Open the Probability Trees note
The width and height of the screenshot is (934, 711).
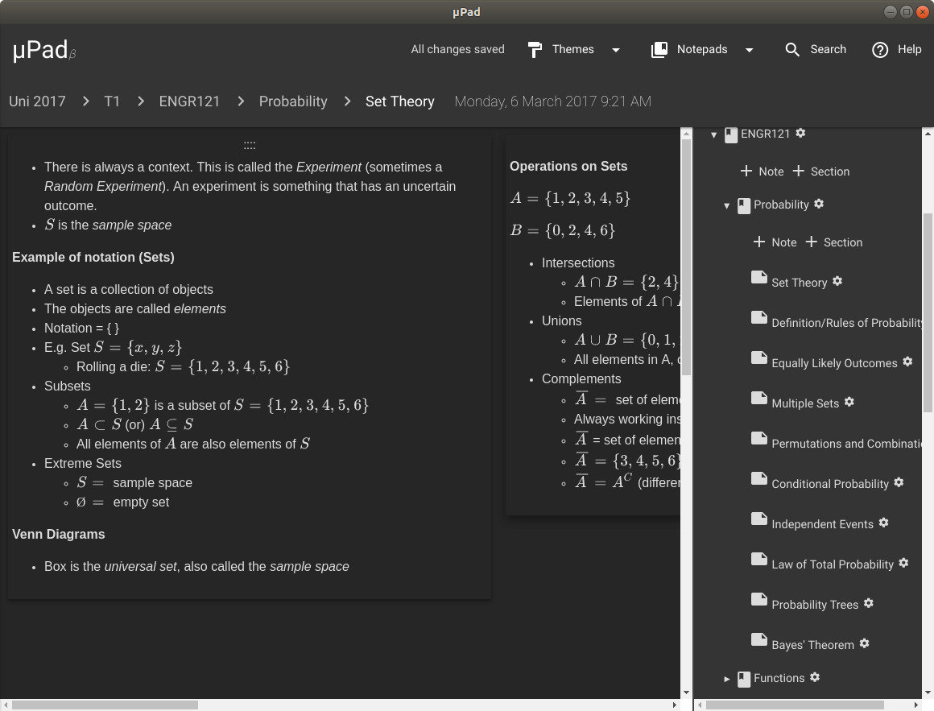pyautogui.click(x=815, y=605)
